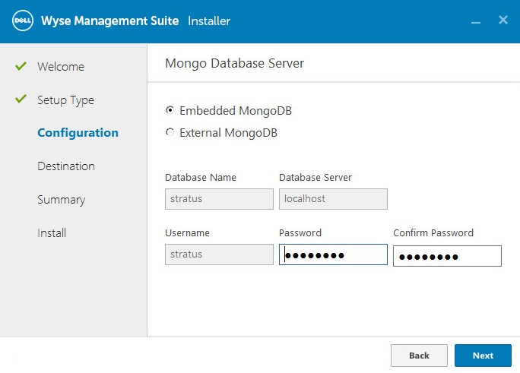Click the Username field containing stratus
Screen dimensions: 520x373
click(x=219, y=254)
